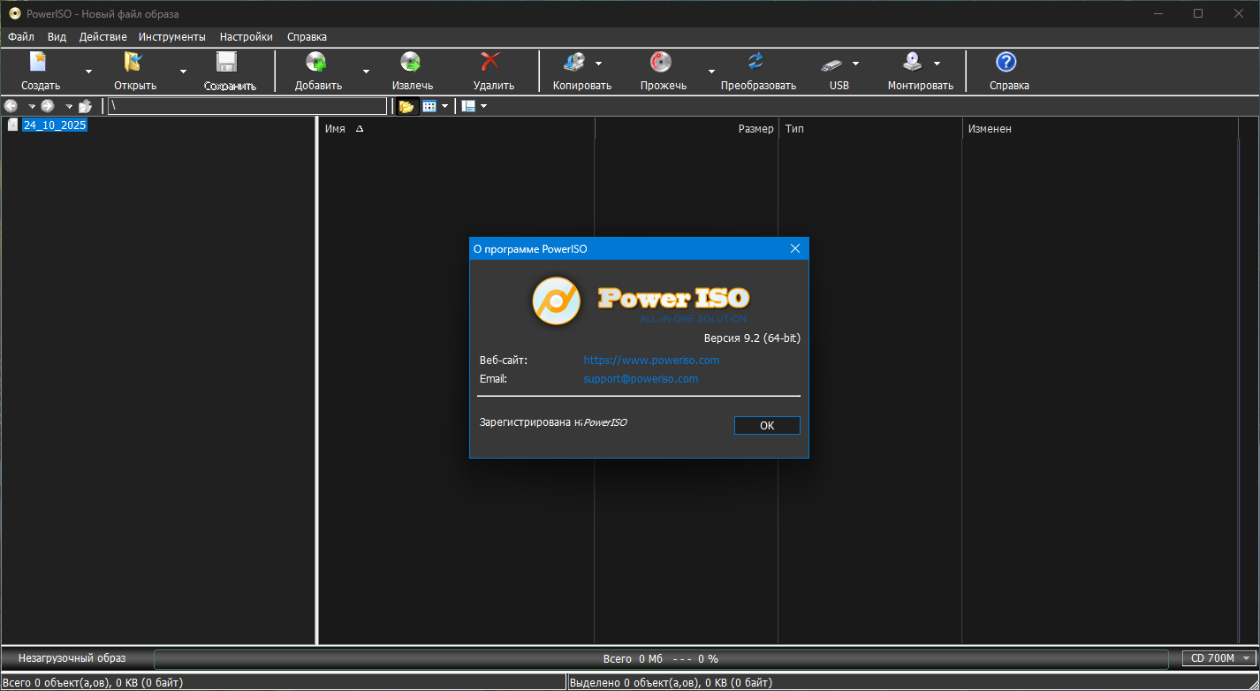Image resolution: width=1260 pixels, height=691 pixels.
Task: Open the https://www.poweriso.com link
Action: pos(651,361)
